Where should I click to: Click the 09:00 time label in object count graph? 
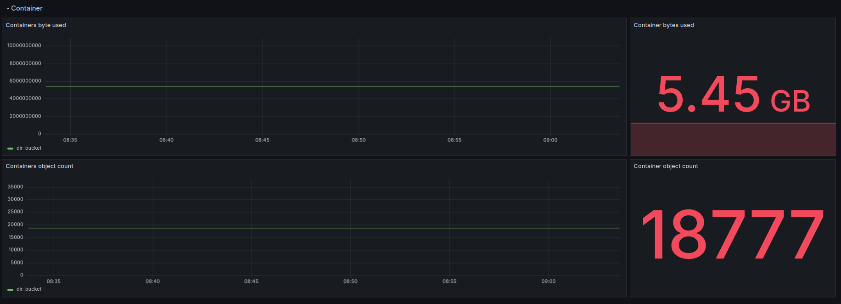[x=548, y=281]
